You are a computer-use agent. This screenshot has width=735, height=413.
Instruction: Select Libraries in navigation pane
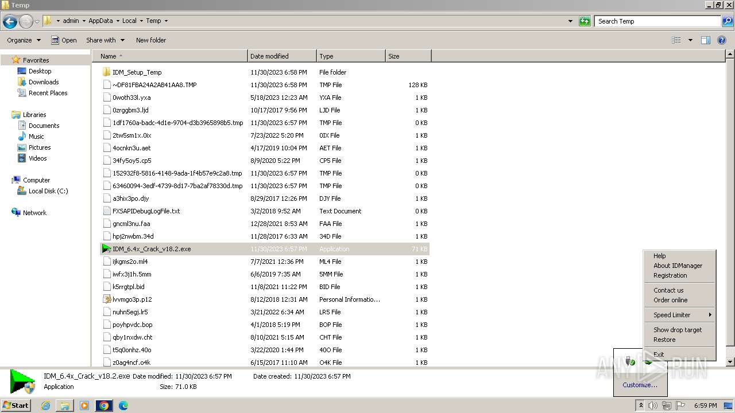34,115
